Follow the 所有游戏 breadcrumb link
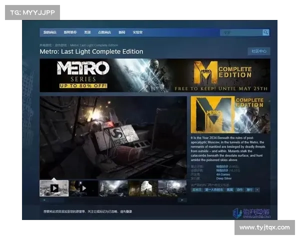The width and height of the screenshot is (300, 240). tap(45, 45)
